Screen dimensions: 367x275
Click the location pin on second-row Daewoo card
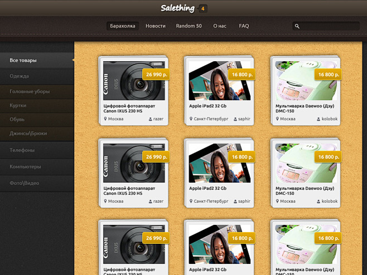tap(277, 201)
